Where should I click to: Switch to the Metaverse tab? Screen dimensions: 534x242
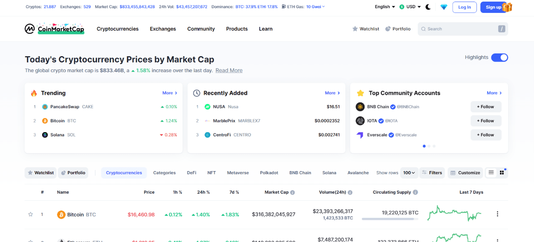[x=238, y=173]
